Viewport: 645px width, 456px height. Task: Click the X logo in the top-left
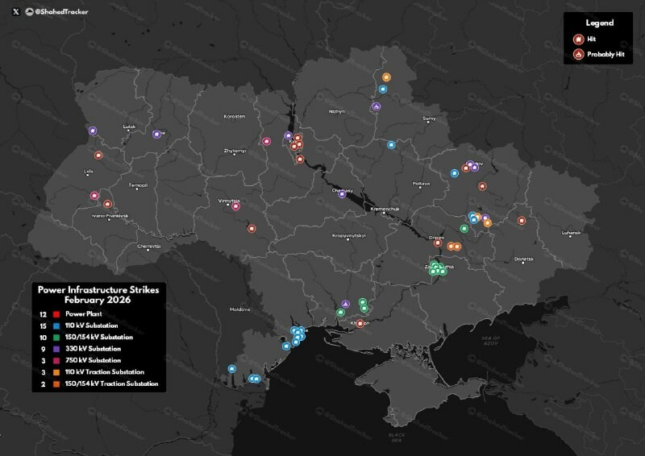click(16, 11)
